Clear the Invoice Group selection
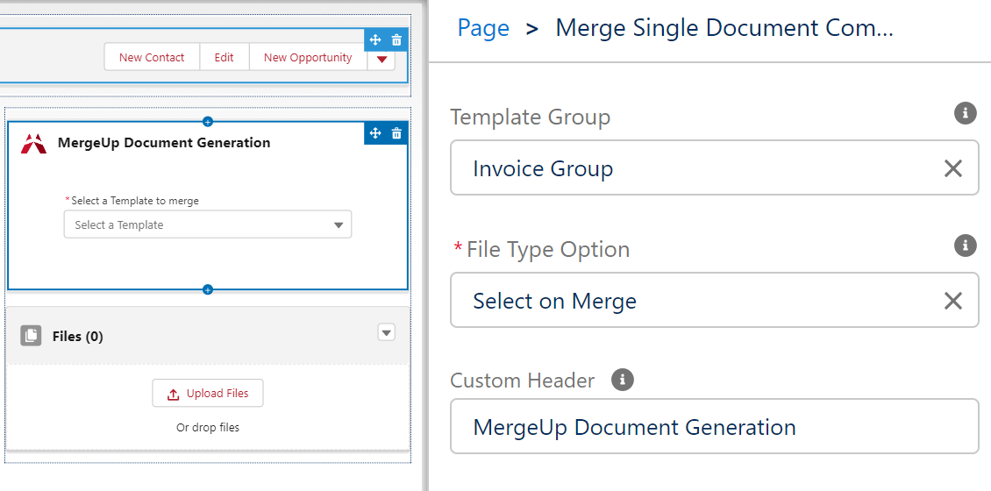Screen dimensions: 991x491 coord(953,168)
